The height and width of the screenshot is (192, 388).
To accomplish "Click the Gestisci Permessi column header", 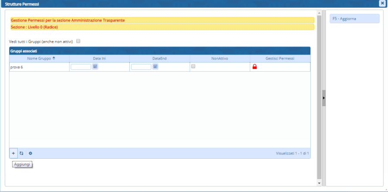I will (x=280, y=58).
